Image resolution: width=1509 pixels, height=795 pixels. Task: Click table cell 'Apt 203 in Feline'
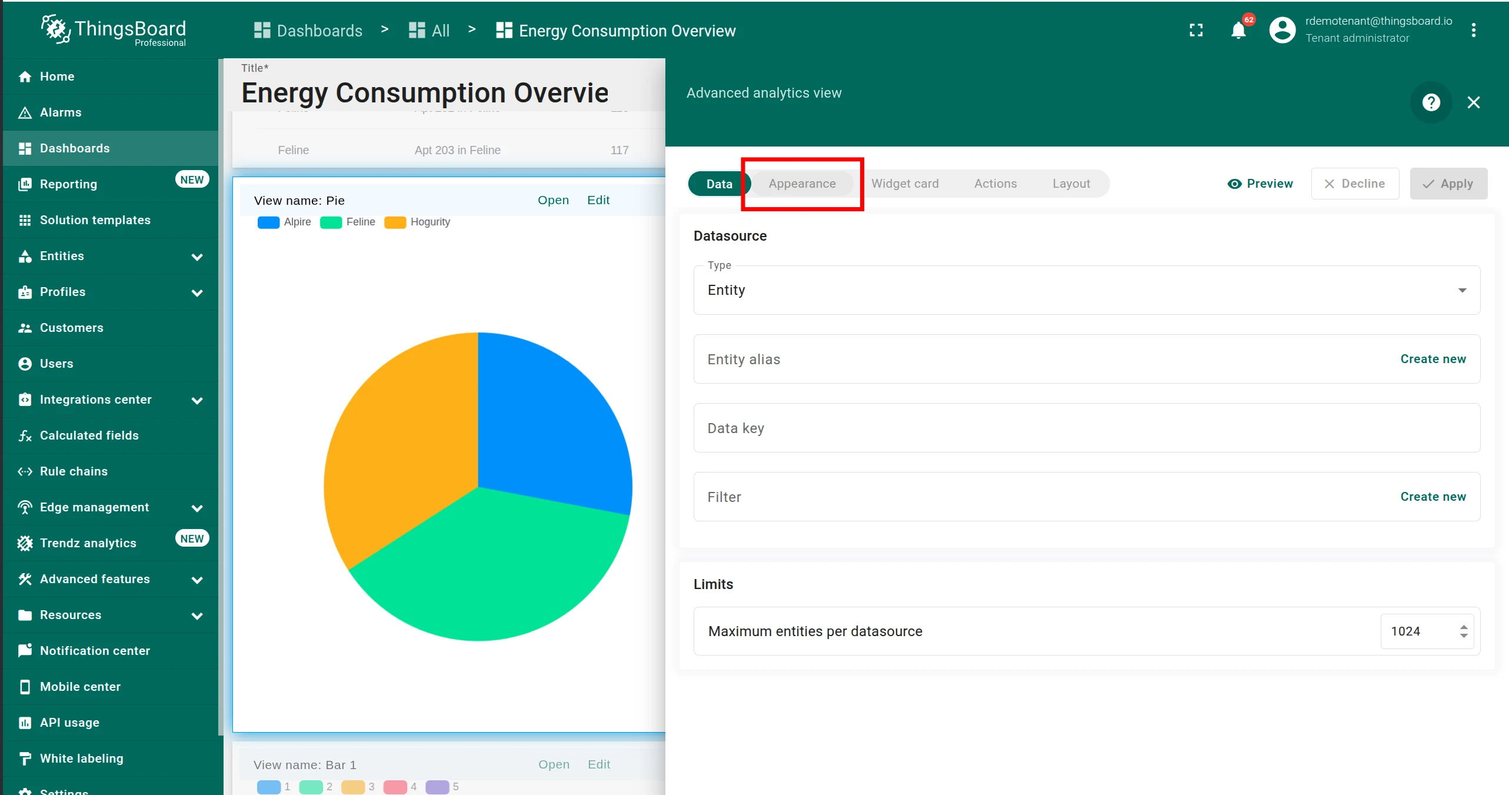(x=457, y=150)
